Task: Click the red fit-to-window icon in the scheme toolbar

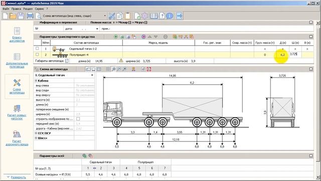Action: coord(149,69)
